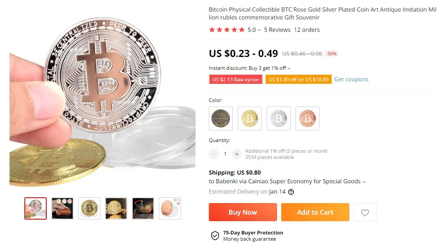Add item to wishlist with heart icon

click(365, 213)
